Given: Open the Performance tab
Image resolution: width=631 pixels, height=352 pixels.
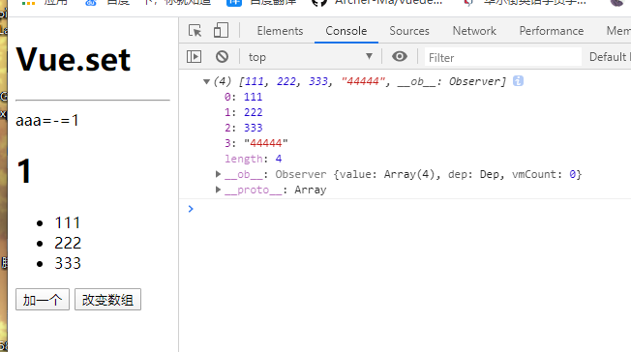Looking at the screenshot, I should pos(552,31).
